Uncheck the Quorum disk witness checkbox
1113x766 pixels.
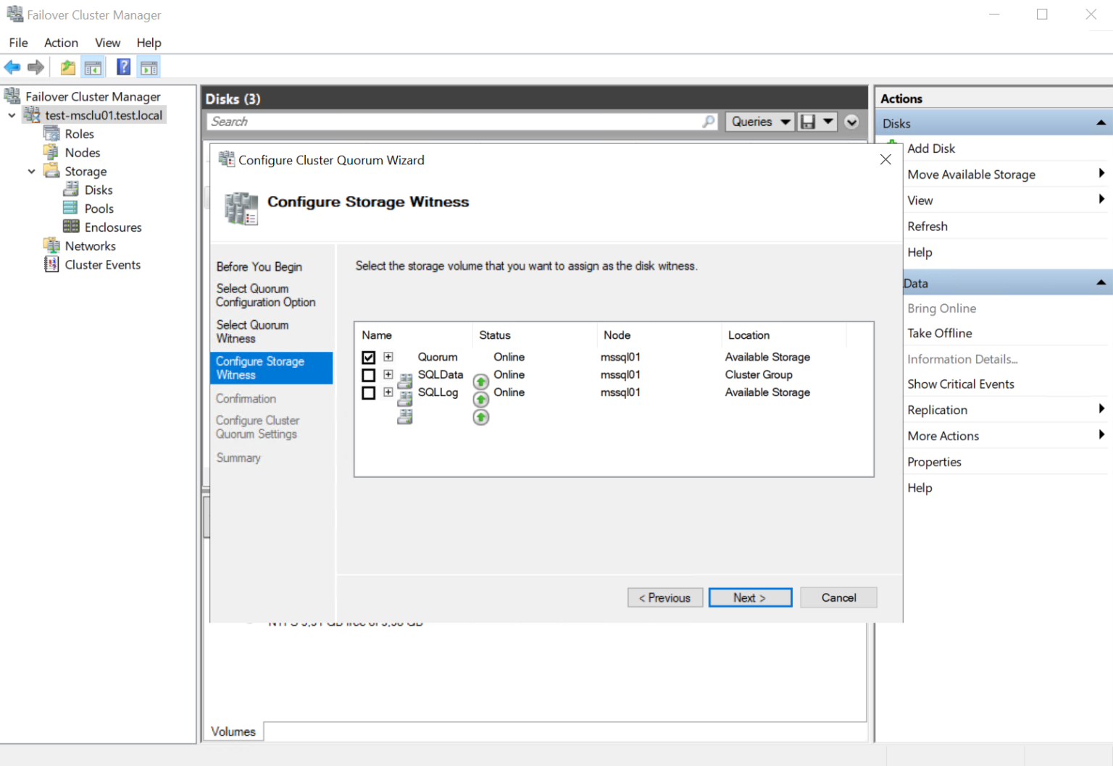[368, 357]
